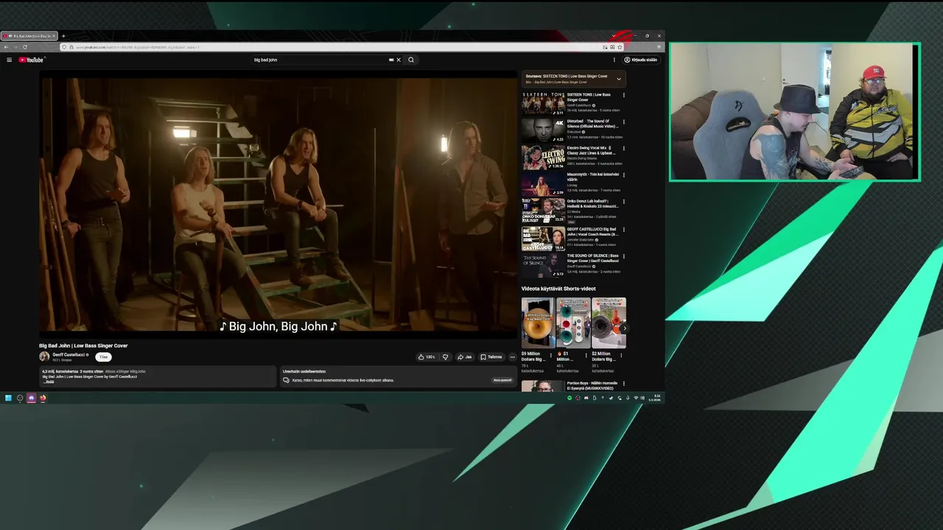
Task: Go to YouTube home via logo
Action: point(31,60)
